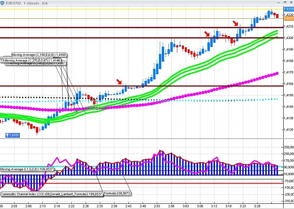
Task: Click the 3:03 time axis label
Action: tap(186, 206)
